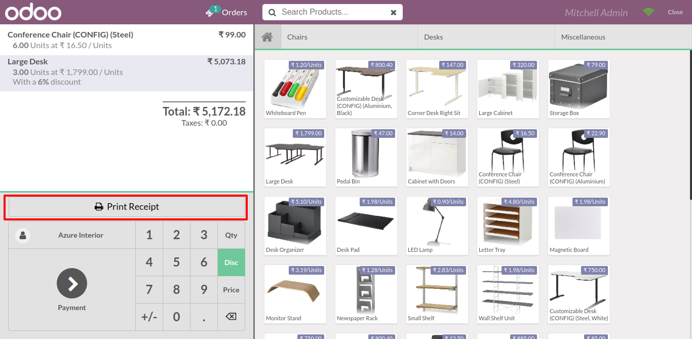Add Pedal Bin to the order
This screenshot has height=339, width=692.
[366, 158]
